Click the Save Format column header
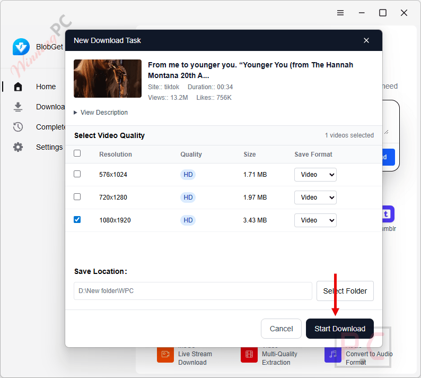421x378 pixels. tap(313, 154)
